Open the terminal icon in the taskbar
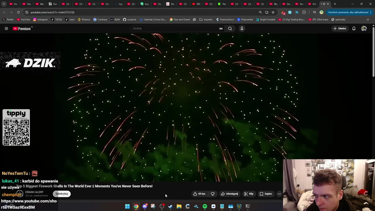The height and width of the screenshot is (211, 375). coord(248,206)
